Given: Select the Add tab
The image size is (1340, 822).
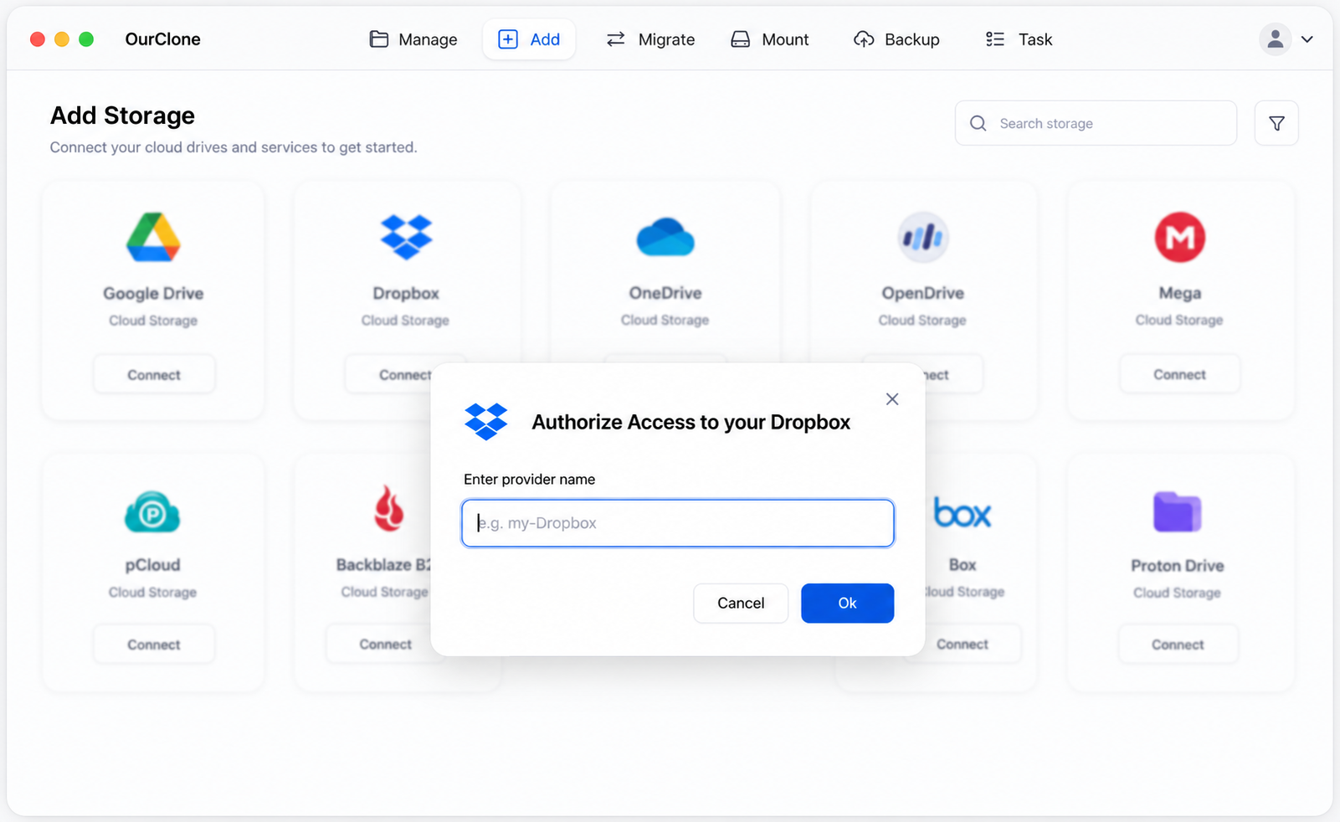Looking at the screenshot, I should [529, 39].
